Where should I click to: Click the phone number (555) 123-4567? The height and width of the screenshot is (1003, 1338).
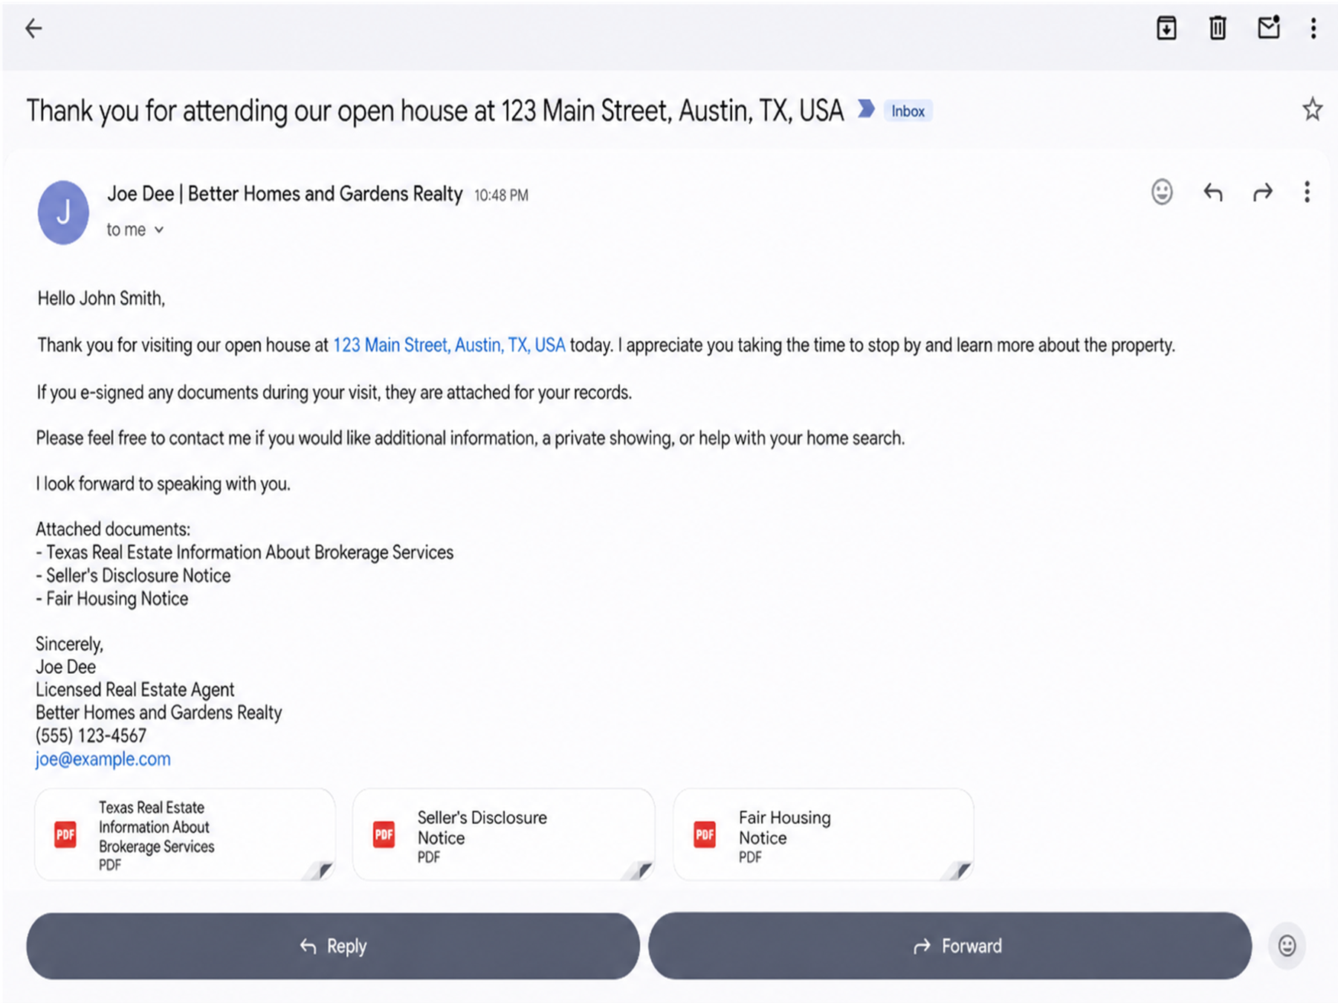pos(91,736)
